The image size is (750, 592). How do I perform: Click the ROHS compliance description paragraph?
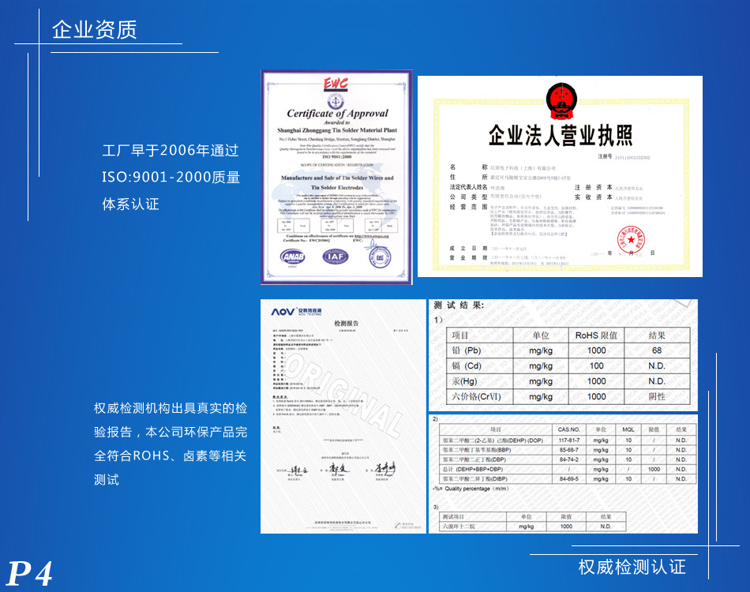pos(171,444)
